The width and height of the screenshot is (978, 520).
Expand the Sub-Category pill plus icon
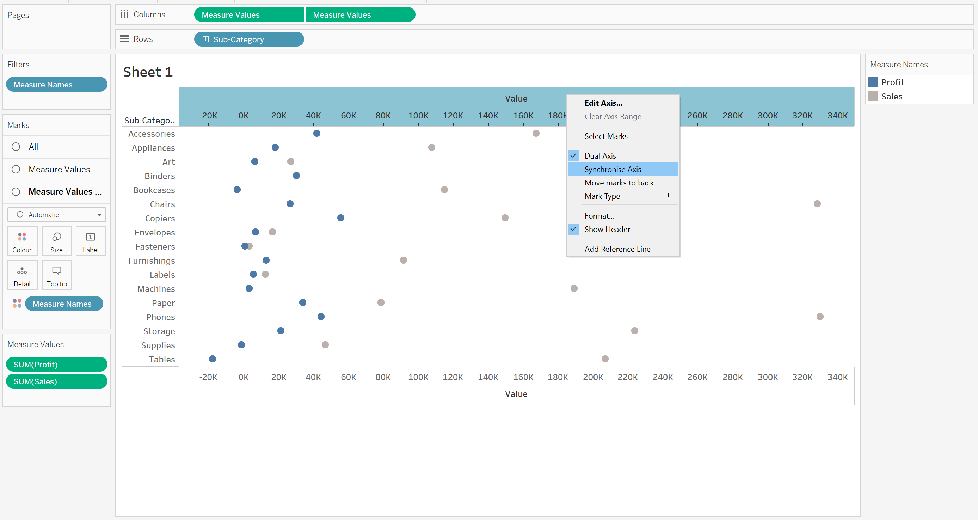[x=205, y=39]
